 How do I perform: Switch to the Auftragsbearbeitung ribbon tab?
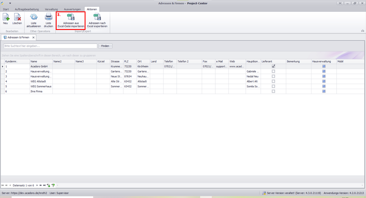click(x=27, y=9)
